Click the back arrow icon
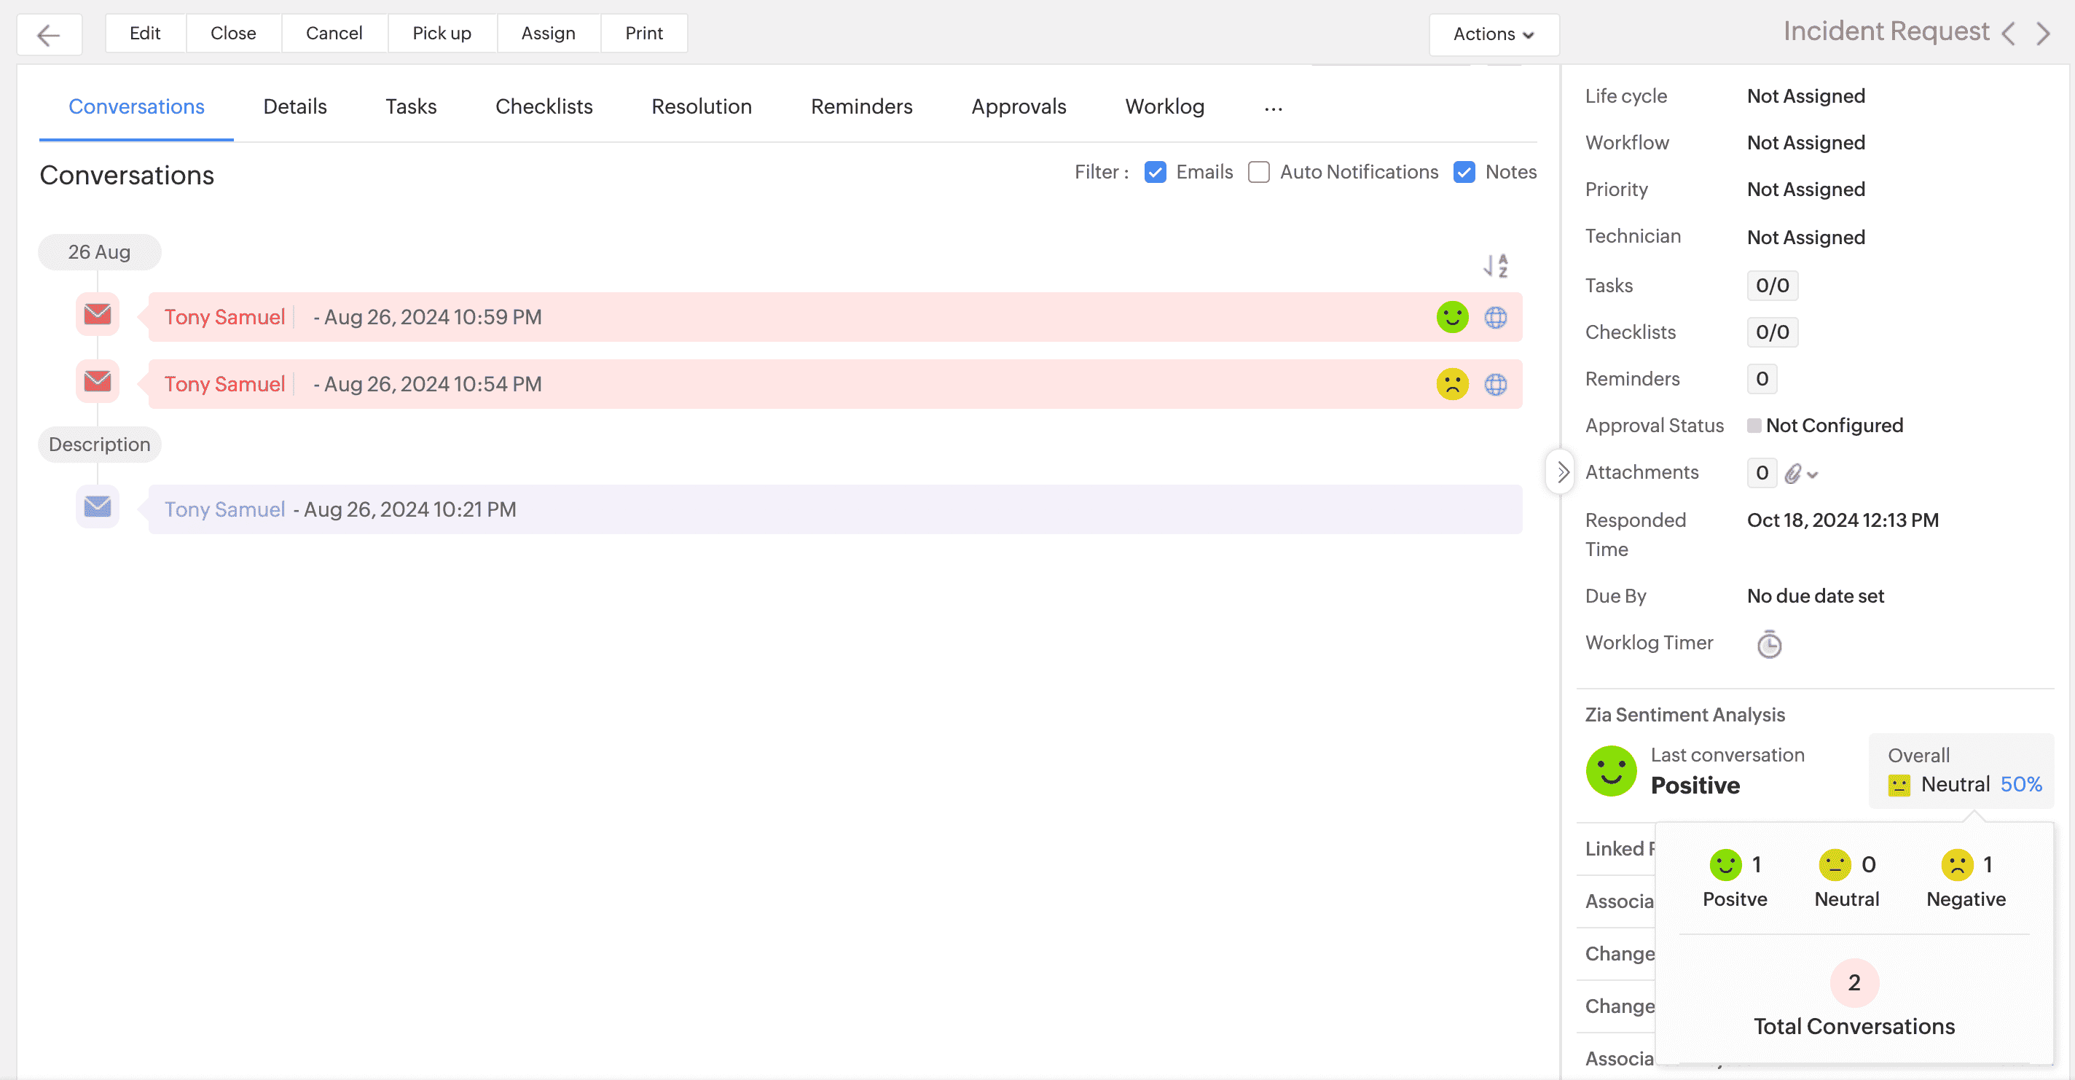This screenshot has height=1080, width=2075. 49,35
